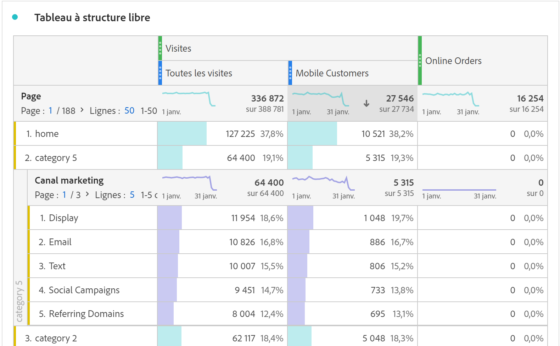
Task: Click the Text mobile value 806
Action: coord(377,266)
